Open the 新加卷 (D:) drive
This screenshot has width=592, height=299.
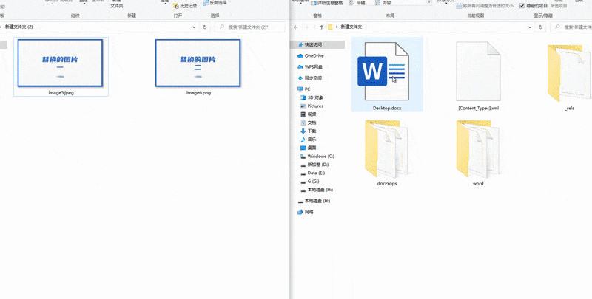click(315, 165)
